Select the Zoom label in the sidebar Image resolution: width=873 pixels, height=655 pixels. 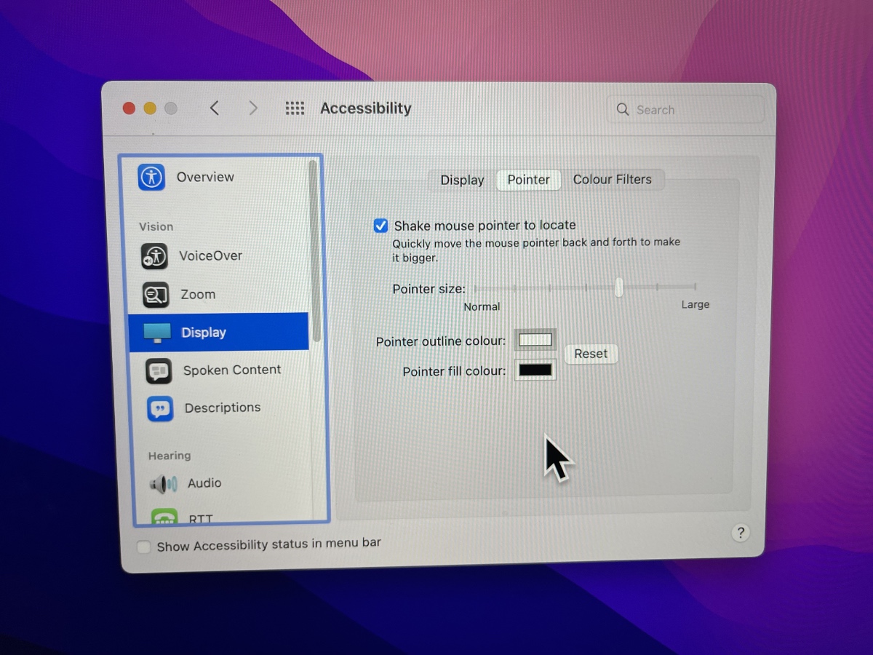tap(198, 295)
